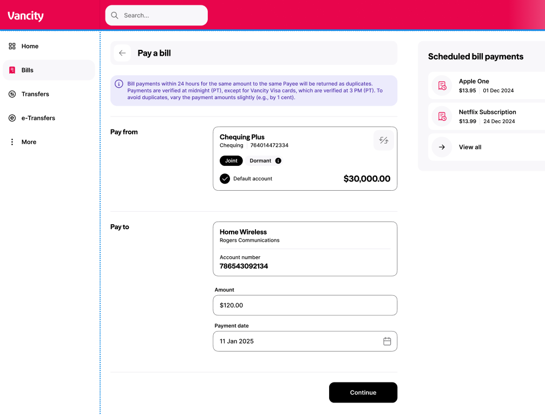The image size is (545, 415).
Task: Click the Dormant info toggle
Action: coord(278,160)
